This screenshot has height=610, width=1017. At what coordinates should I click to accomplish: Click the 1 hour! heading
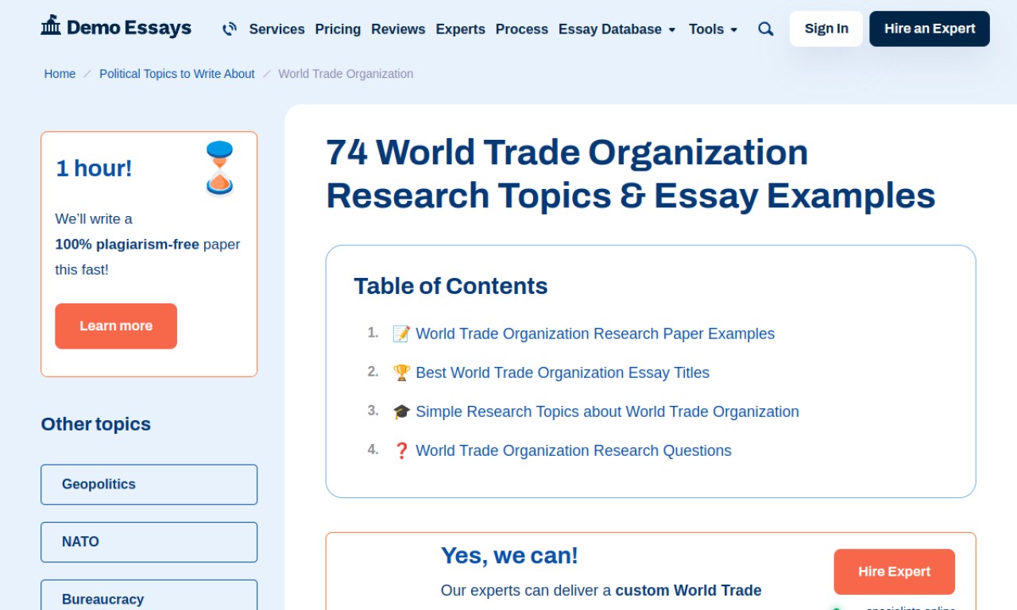pos(94,168)
